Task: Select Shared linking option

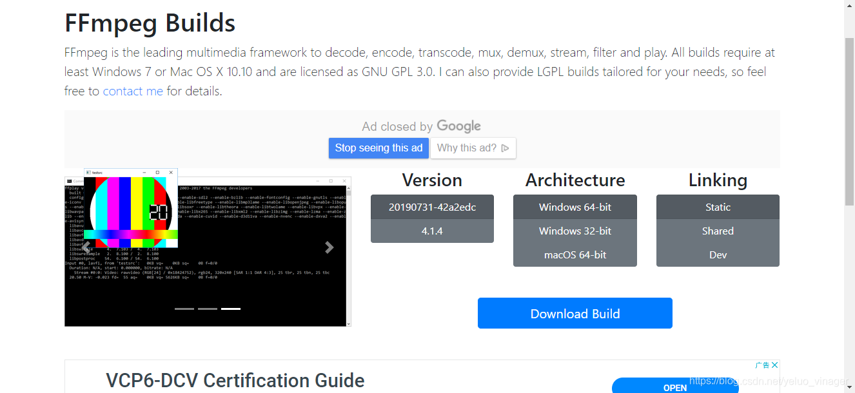Action: [718, 231]
